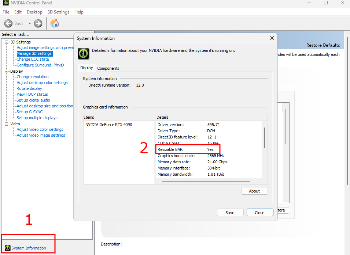Open the Home icon in toolbar
Screen dimensions: 350x255
(55, 23)
